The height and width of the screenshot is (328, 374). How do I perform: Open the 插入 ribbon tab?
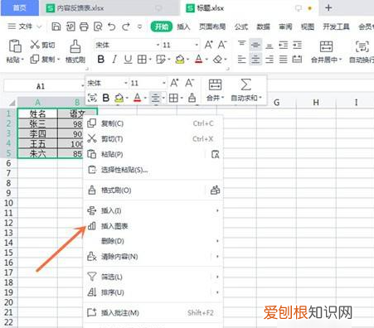183,27
